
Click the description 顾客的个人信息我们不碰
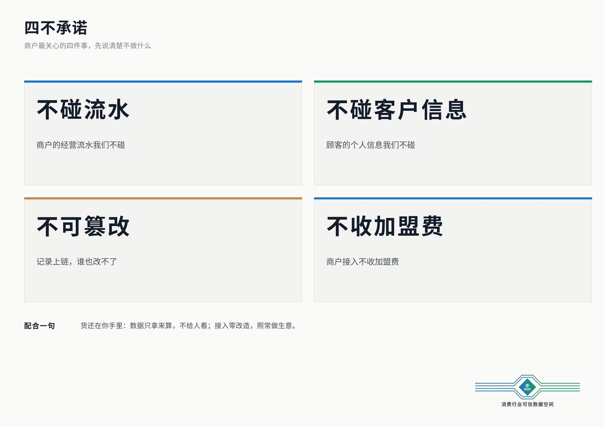click(371, 145)
